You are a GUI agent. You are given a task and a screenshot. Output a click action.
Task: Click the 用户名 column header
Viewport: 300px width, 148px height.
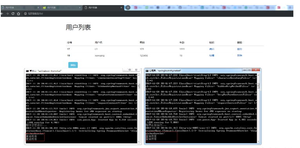coord(98,42)
